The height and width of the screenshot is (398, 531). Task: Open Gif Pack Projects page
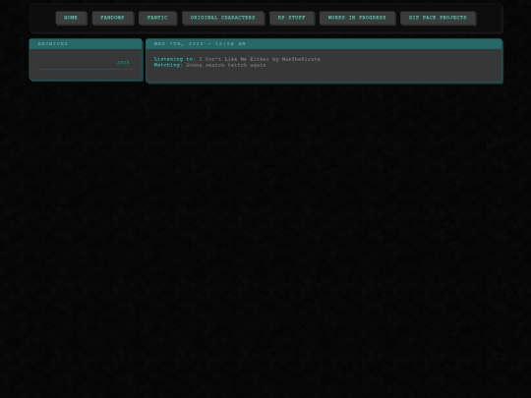(x=438, y=18)
